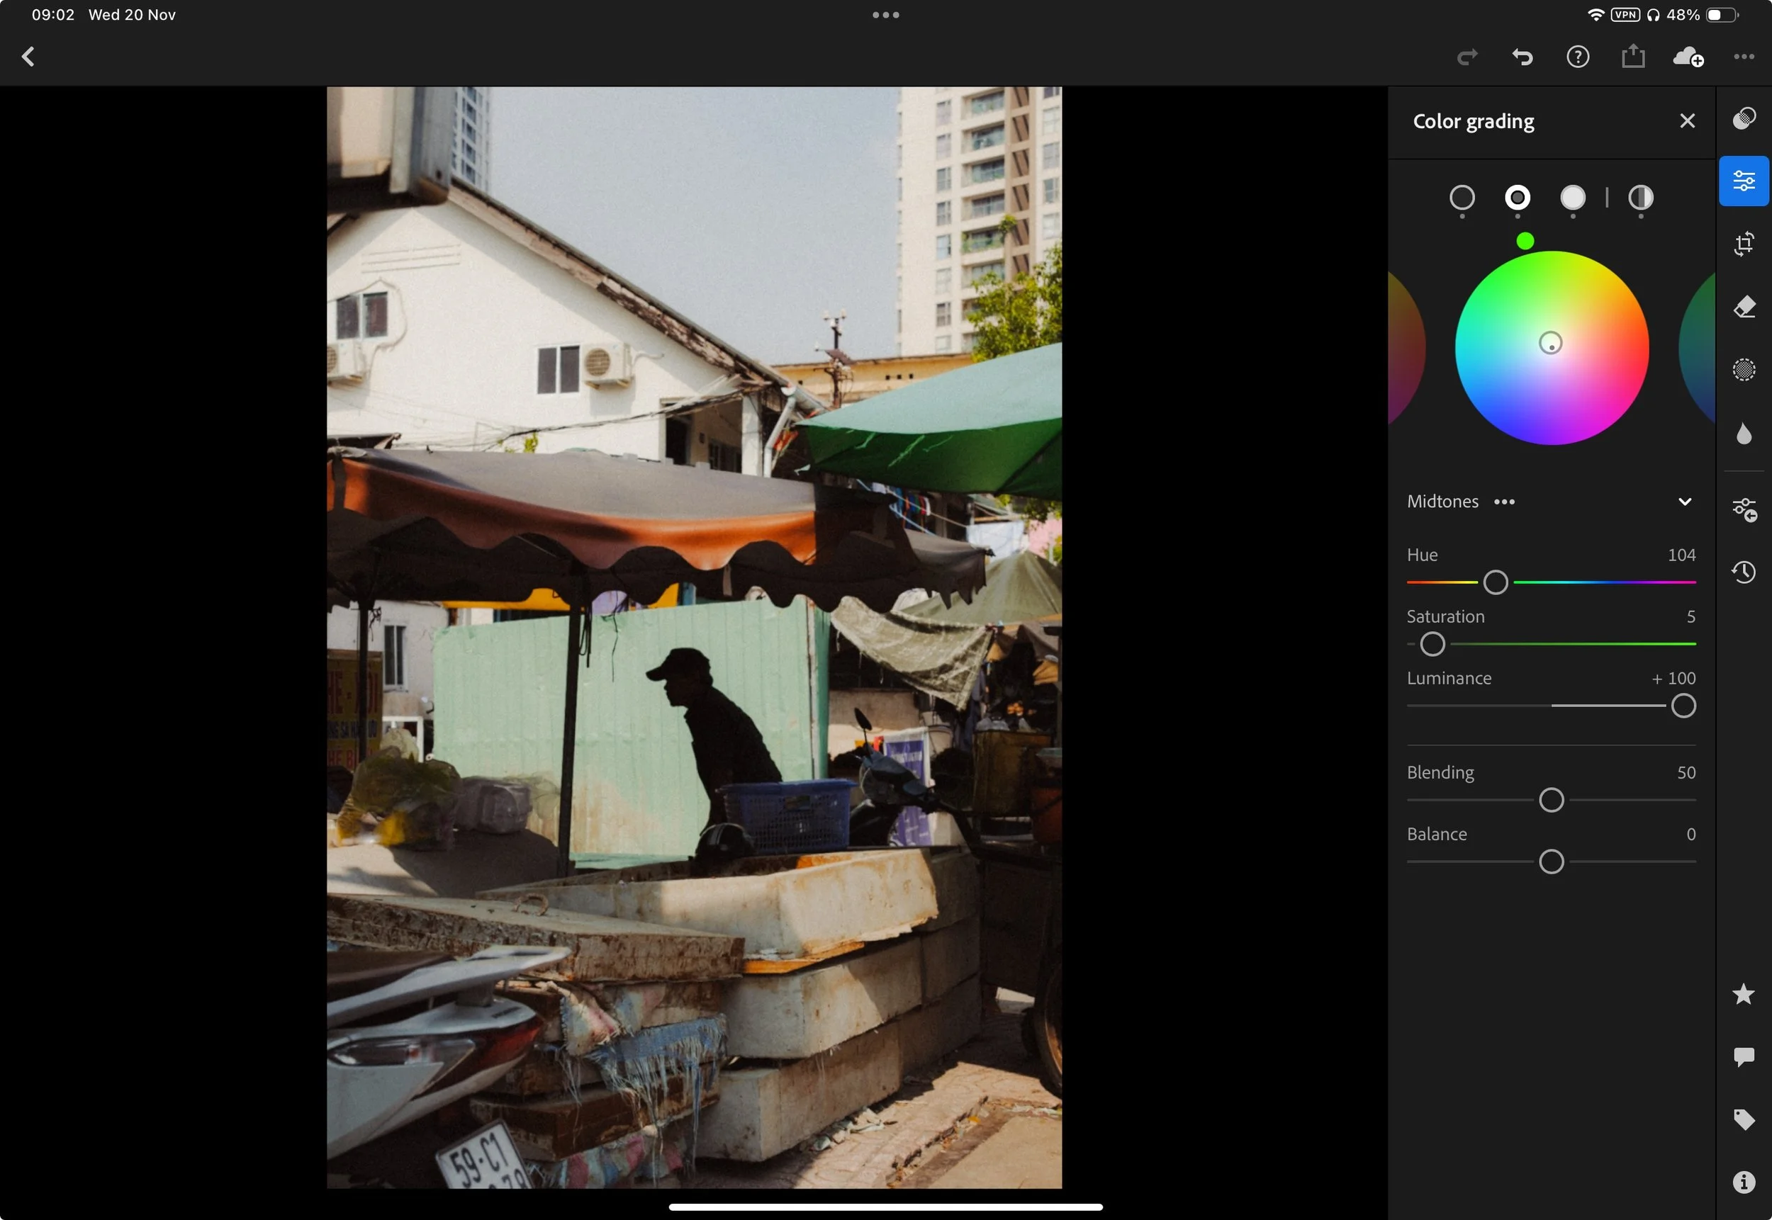The width and height of the screenshot is (1772, 1220).
Task: Tap the 09:02 clock
Action: point(52,14)
